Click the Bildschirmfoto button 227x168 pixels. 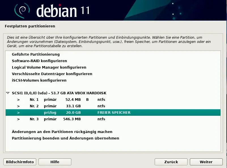[20, 162]
